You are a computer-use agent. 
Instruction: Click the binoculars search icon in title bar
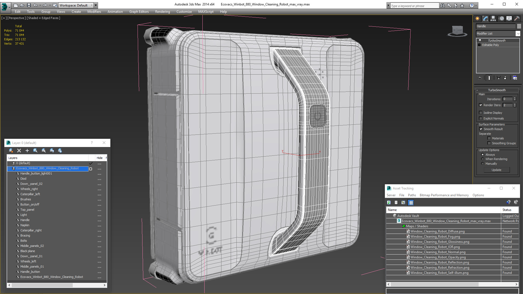[443, 5]
